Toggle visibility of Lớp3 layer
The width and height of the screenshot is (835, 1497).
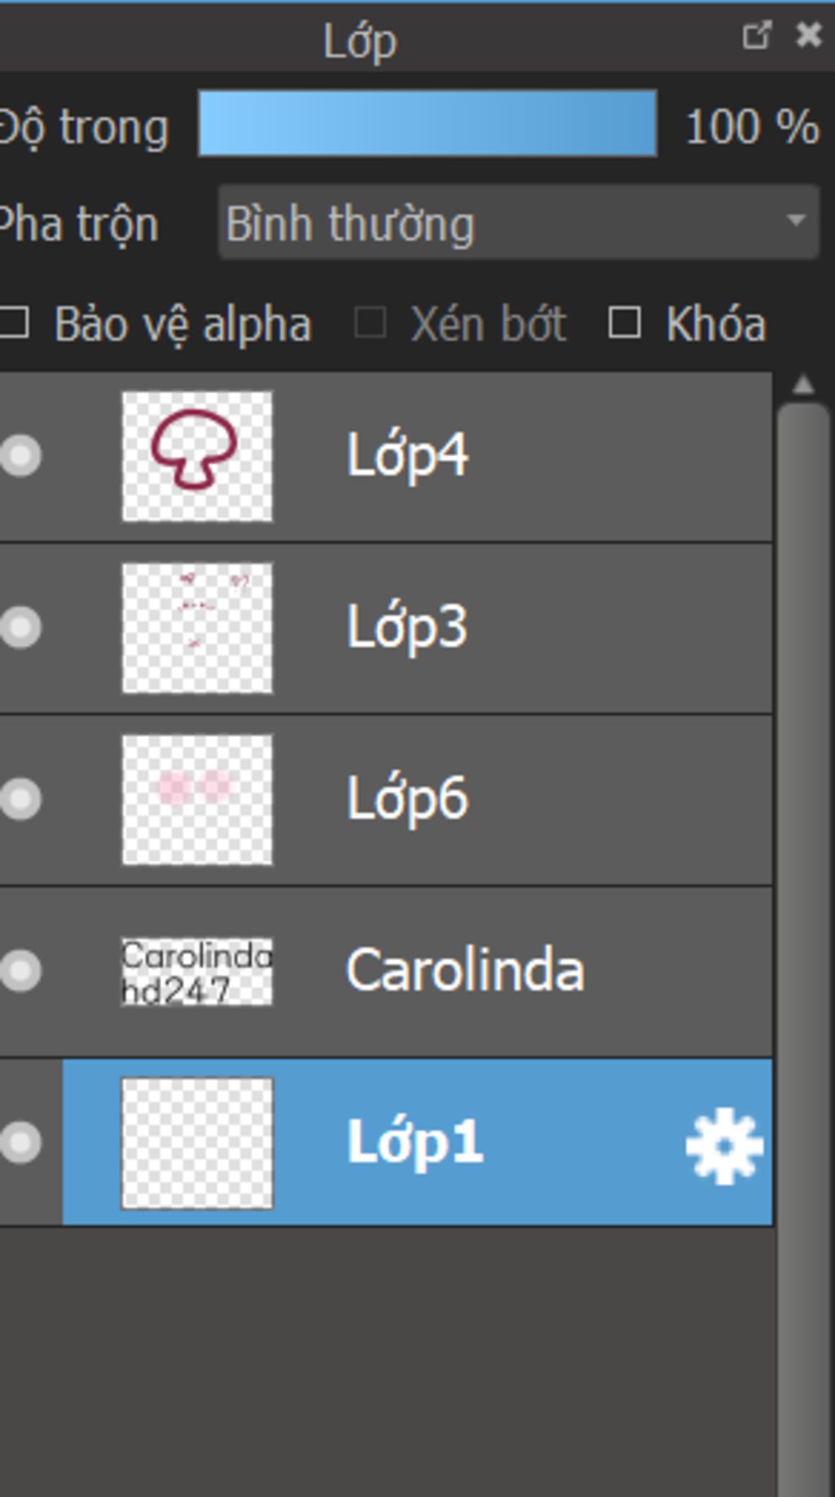click(21, 627)
